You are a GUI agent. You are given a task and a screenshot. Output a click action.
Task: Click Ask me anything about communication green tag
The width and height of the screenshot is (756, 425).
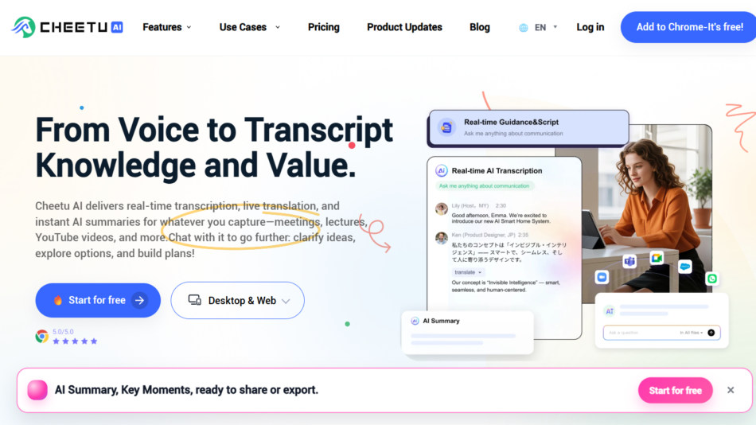click(484, 185)
